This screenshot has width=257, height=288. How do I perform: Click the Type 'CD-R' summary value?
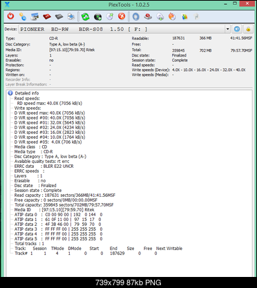tap(53, 39)
